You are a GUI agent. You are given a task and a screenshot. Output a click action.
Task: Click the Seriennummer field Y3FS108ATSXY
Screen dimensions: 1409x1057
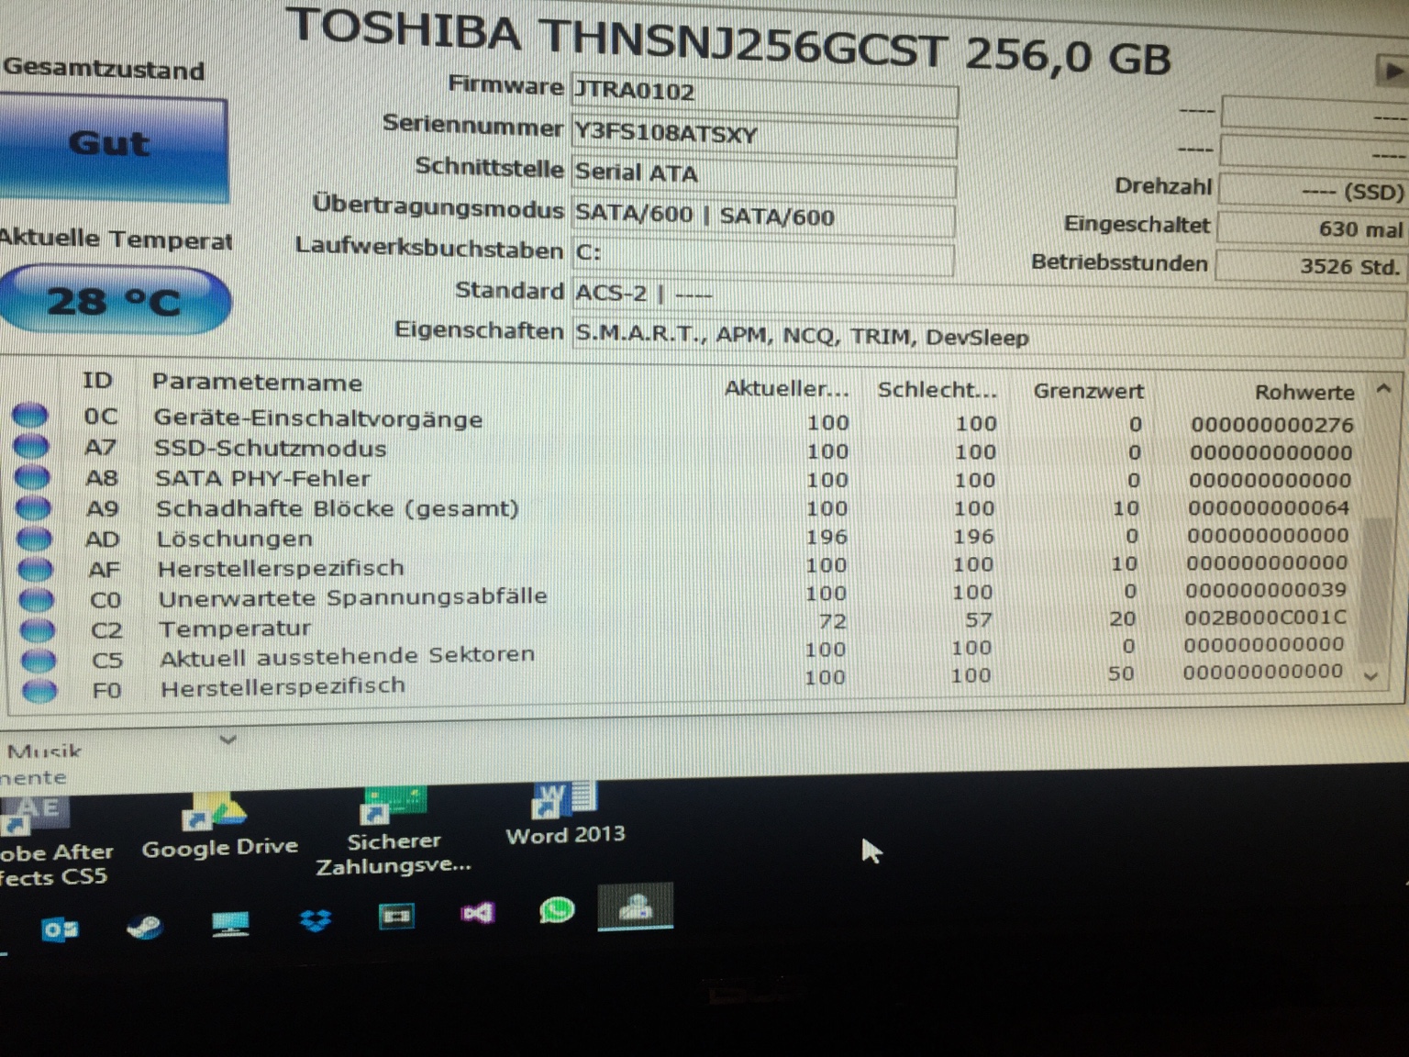[x=764, y=135]
